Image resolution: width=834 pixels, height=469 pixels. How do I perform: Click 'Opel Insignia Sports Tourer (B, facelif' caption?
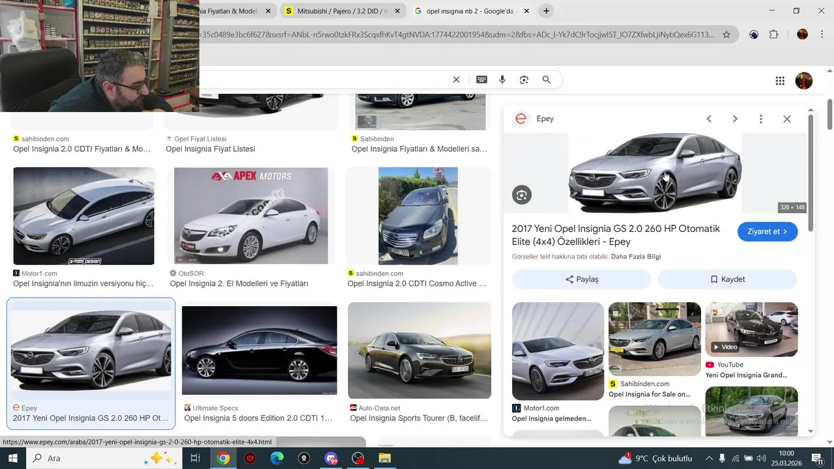point(419,419)
